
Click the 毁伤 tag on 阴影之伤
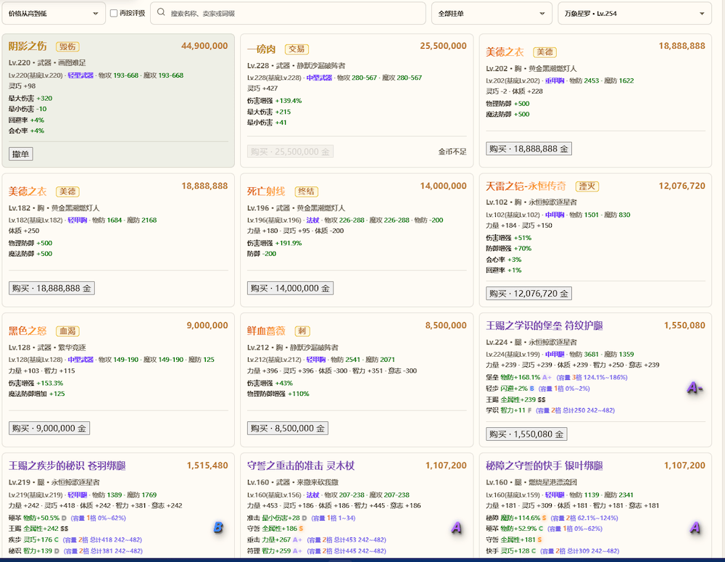[67, 46]
